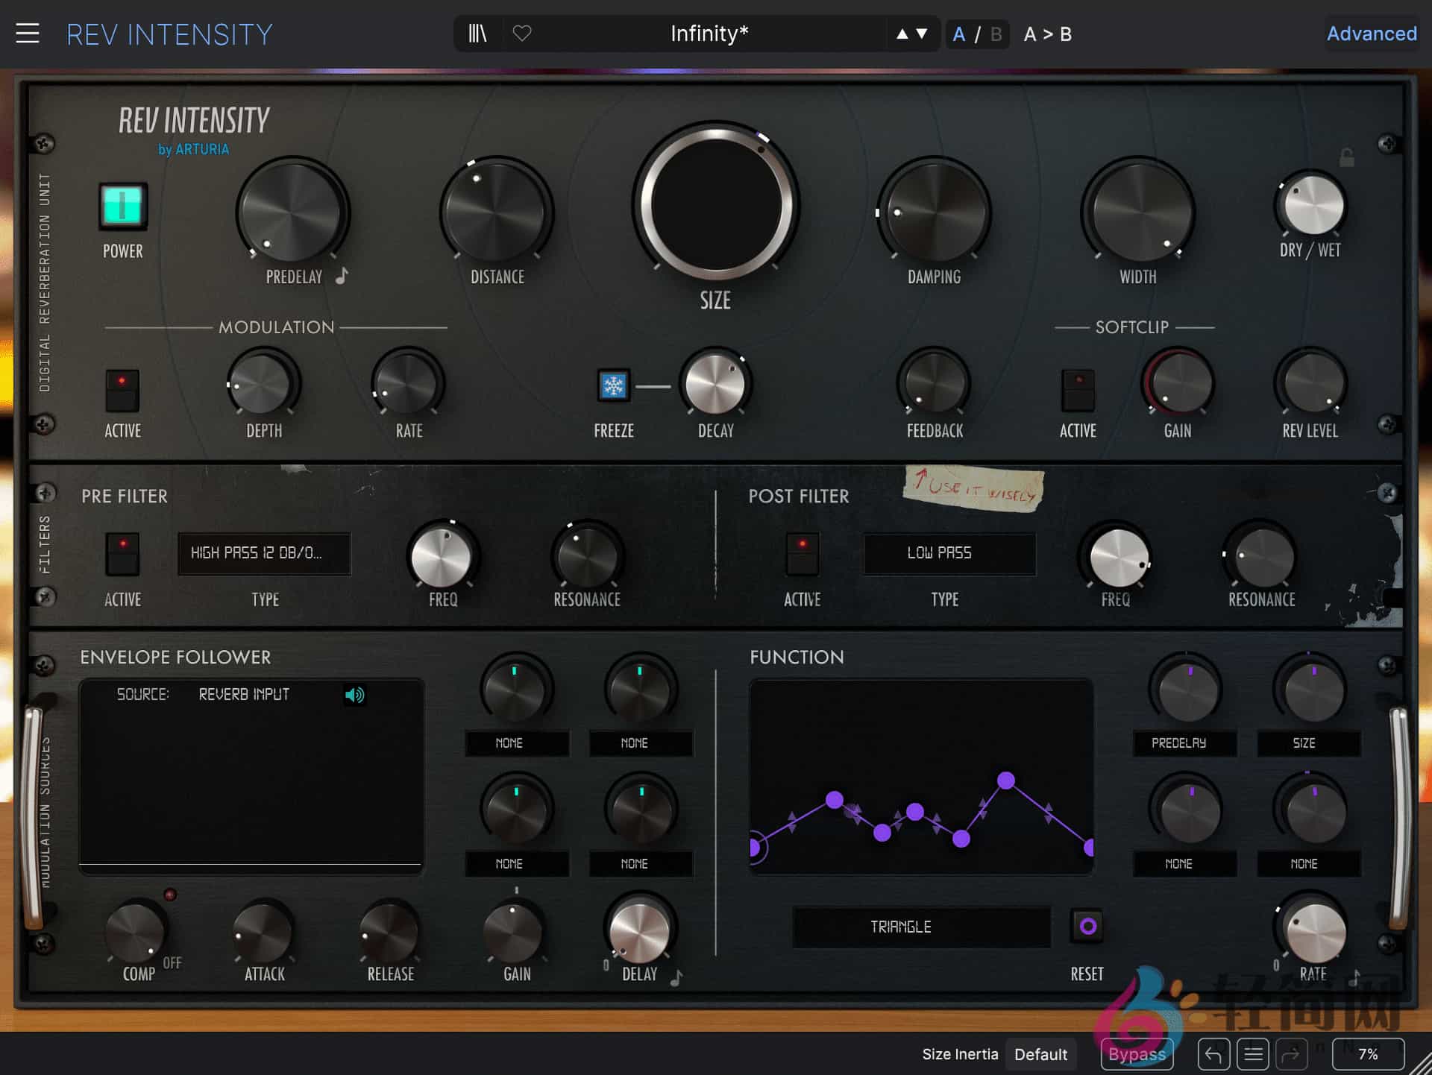Mute the Reverb Input speaker icon

355,695
